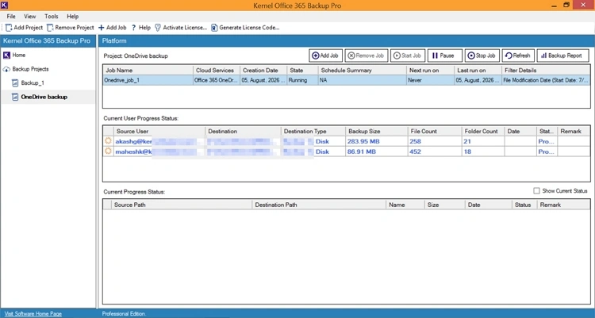Viewport: 595px width, 318px height.
Task: Select the maheshk source user row
Action: [346, 151]
